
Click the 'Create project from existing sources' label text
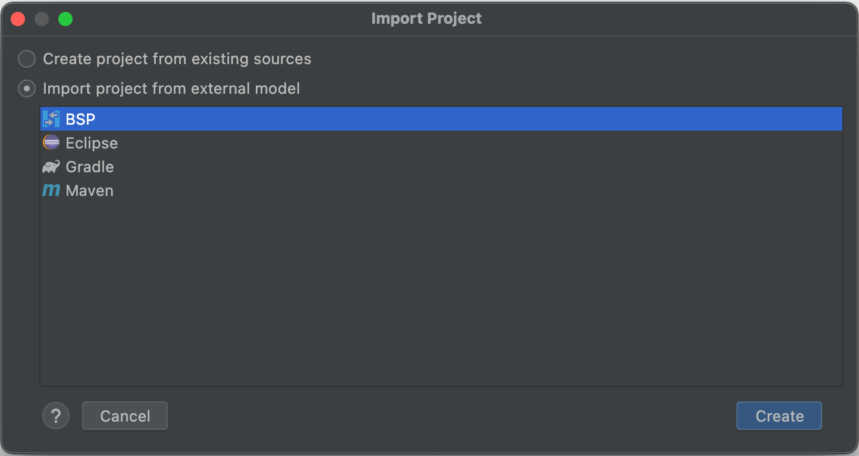[177, 59]
